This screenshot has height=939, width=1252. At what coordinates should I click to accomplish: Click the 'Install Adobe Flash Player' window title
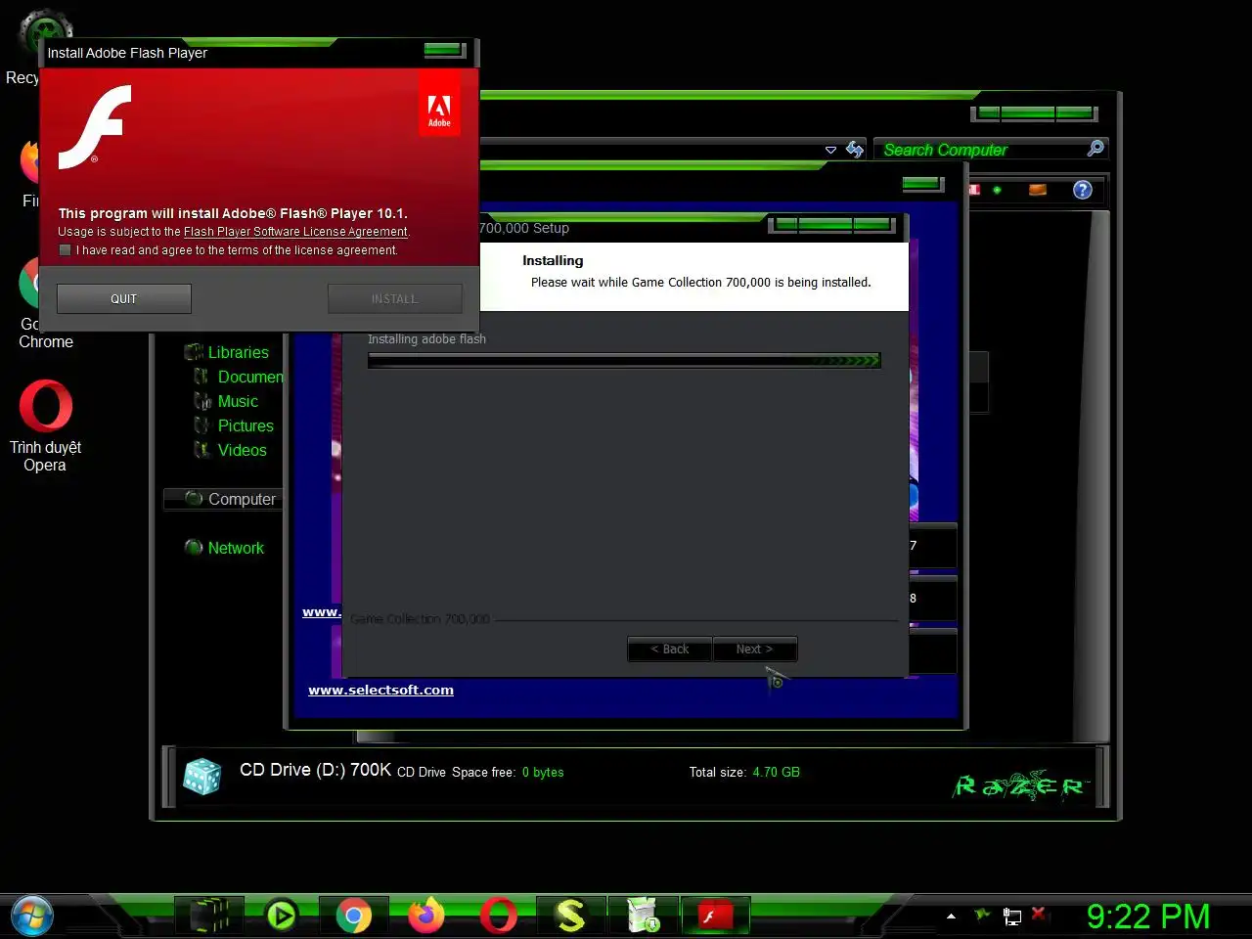pyautogui.click(x=127, y=53)
